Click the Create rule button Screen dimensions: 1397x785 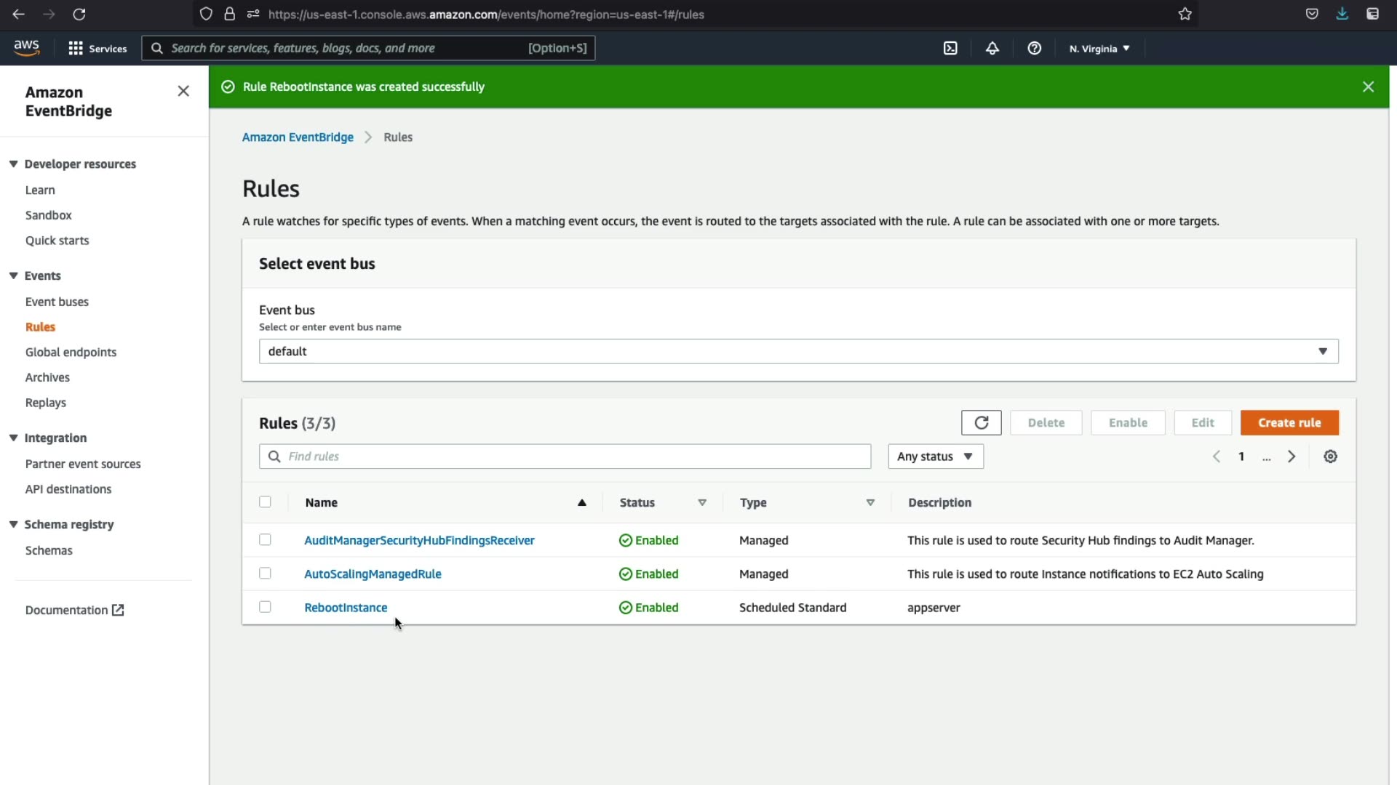click(1289, 422)
